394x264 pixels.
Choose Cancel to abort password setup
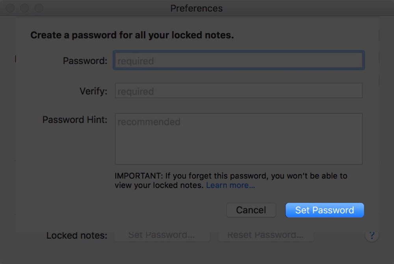coord(251,210)
